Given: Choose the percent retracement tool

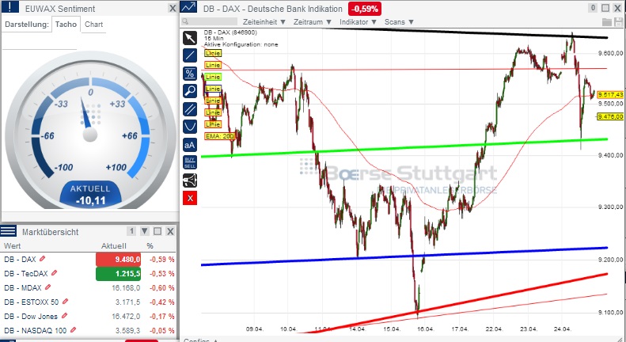Looking at the screenshot, I should (190, 74).
